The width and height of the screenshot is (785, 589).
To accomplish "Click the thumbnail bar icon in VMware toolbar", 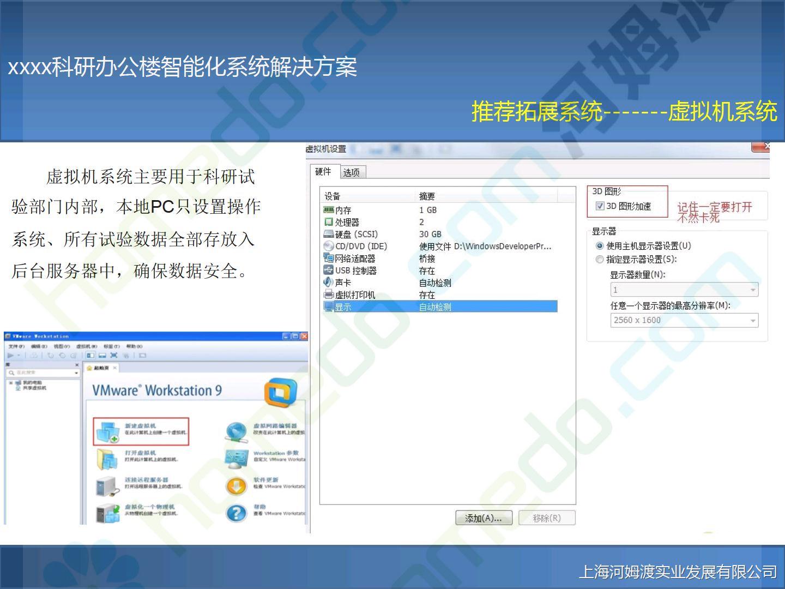I will pyautogui.click(x=102, y=356).
